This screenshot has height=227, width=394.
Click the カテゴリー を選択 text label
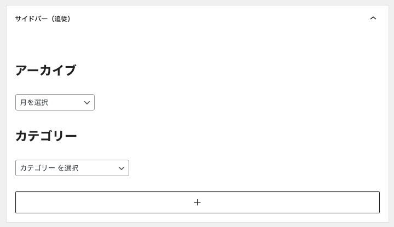click(x=49, y=168)
